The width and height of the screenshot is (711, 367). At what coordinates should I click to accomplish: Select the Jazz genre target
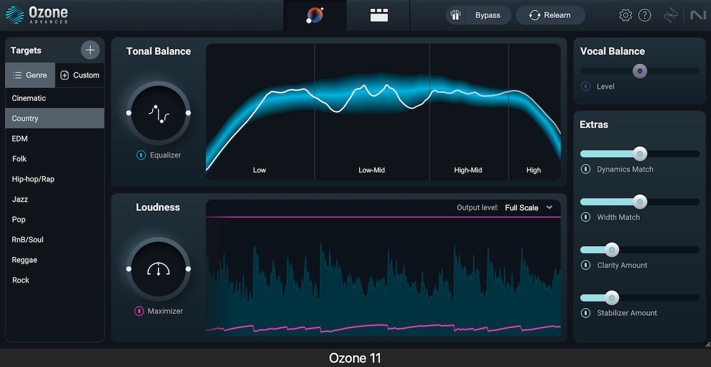coord(55,199)
